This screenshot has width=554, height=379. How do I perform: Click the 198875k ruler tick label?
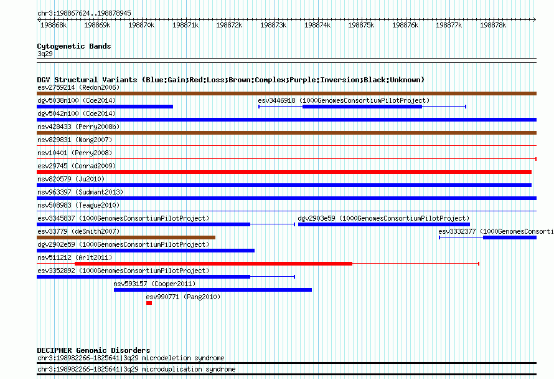[361, 25]
